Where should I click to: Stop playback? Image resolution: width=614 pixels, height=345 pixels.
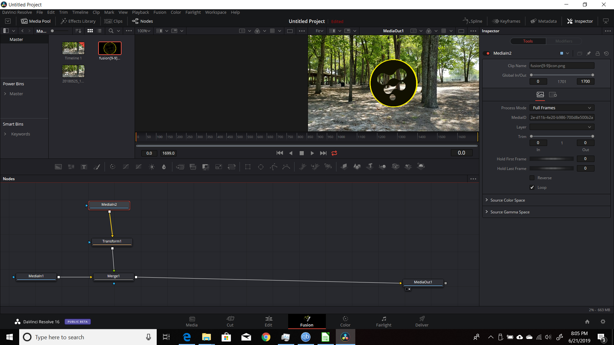(302, 153)
